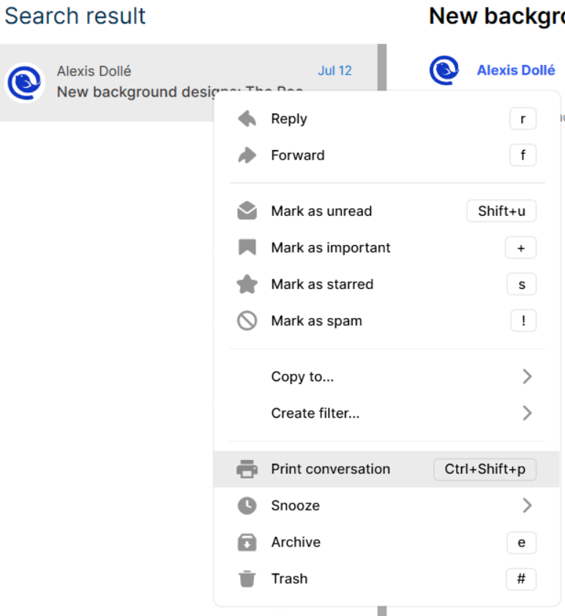Click the Trash can icon
Viewport: 565px width, 616px height.
click(x=247, y=578)
